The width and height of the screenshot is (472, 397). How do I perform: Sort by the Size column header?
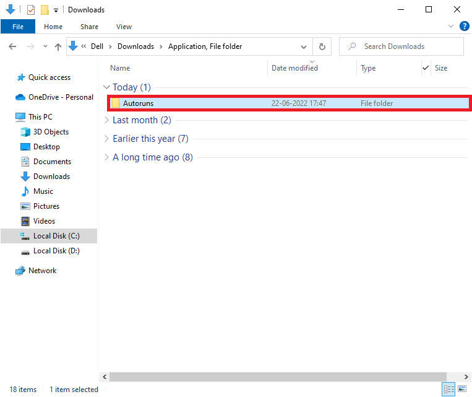click(441, 68)
